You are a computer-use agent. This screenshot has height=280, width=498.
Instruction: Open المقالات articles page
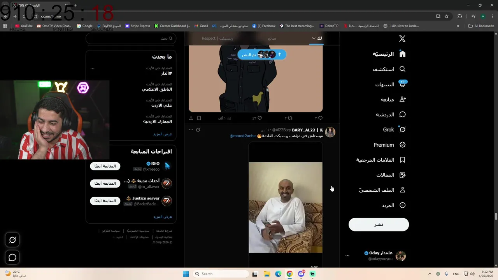[x=391, y=175]
